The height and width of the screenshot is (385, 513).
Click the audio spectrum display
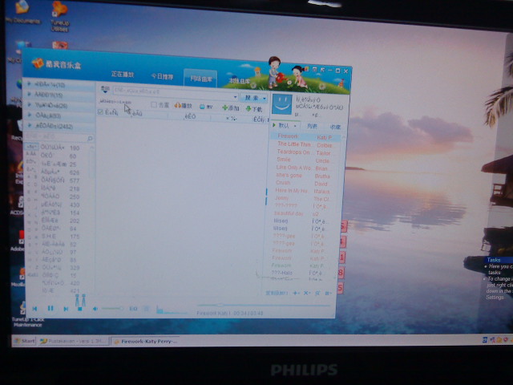click(172, 310)
